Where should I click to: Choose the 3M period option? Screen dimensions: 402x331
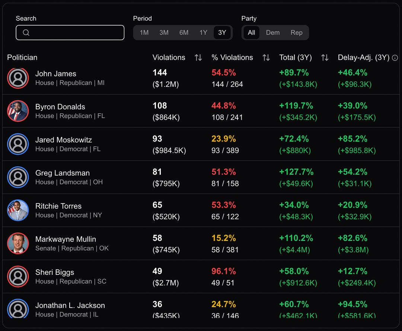coord(164,33)
